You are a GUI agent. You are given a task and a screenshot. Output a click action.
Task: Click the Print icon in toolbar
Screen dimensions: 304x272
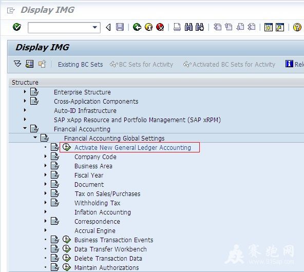point(177,27)
